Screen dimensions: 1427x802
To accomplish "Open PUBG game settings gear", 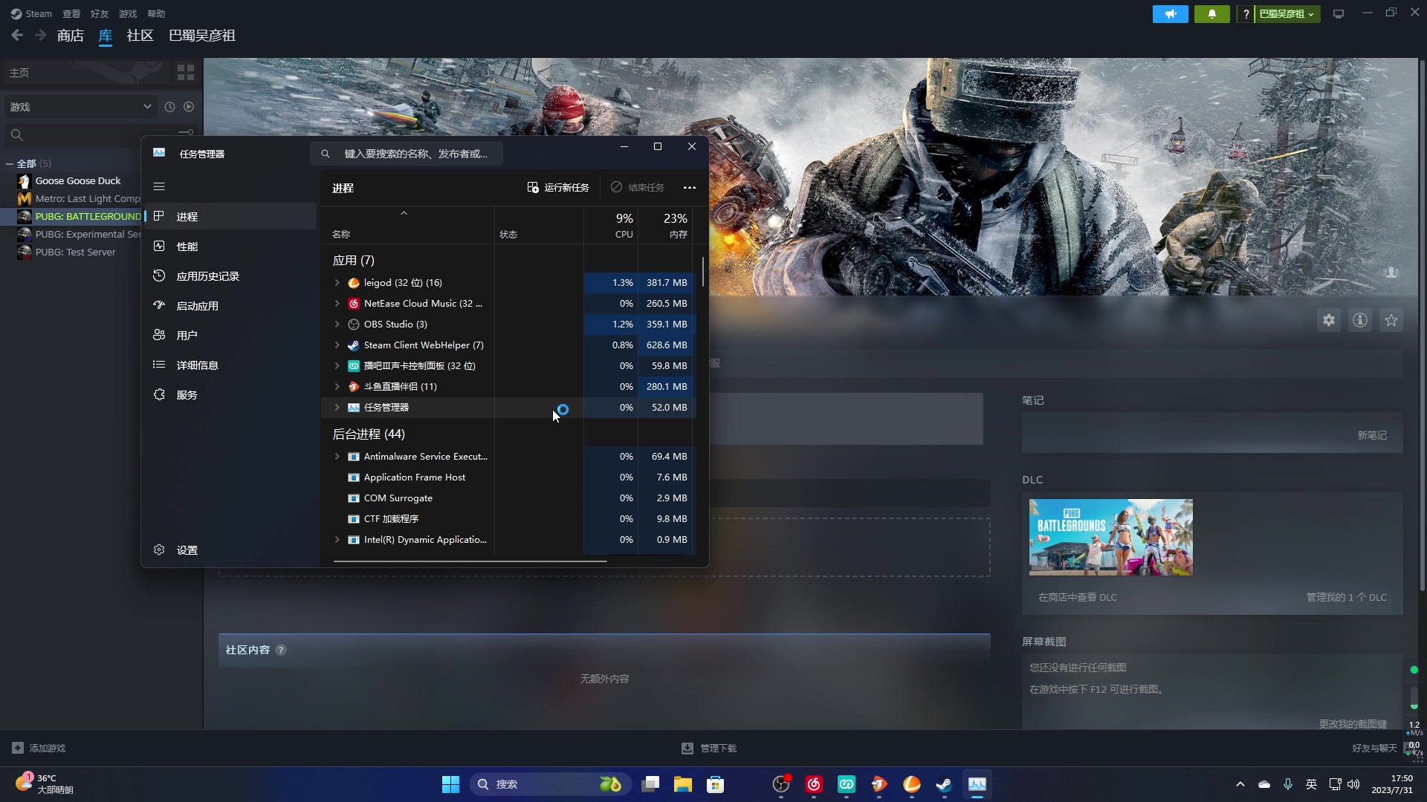I will (1329, 320).
